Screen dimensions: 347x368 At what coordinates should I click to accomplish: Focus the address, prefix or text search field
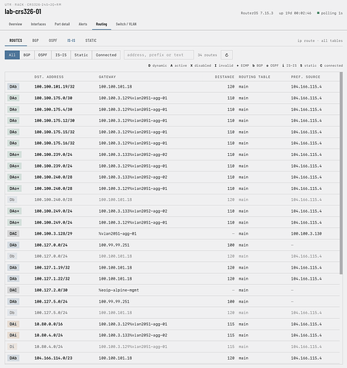158,55
